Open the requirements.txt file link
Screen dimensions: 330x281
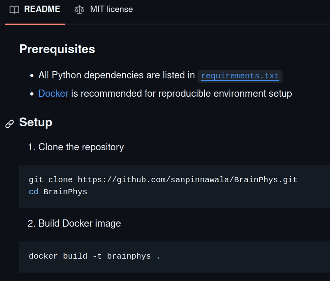click(240, 76)
